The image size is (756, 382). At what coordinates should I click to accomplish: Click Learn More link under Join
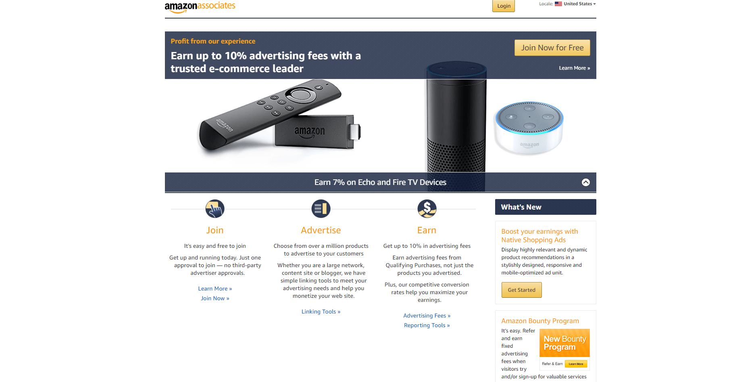click(215, 289)
